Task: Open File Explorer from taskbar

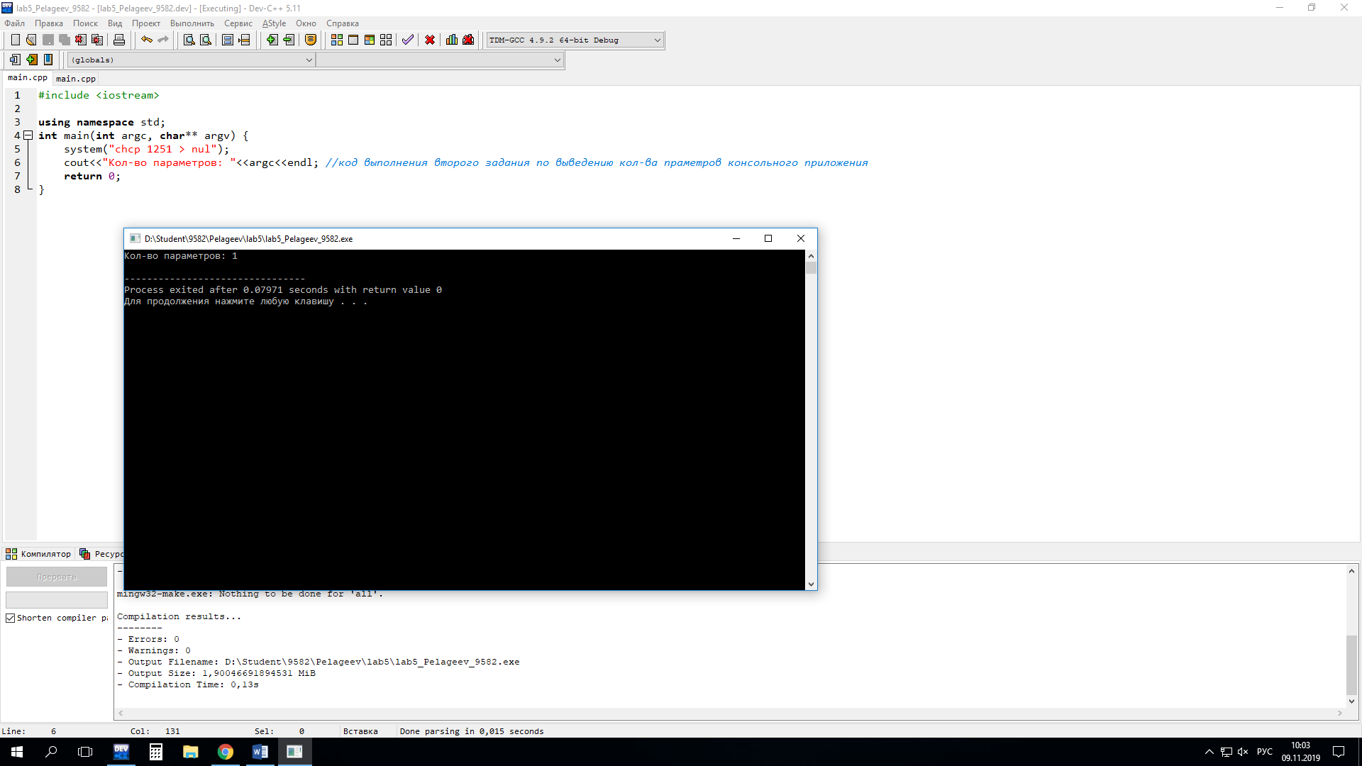Action: coord(191,752)
